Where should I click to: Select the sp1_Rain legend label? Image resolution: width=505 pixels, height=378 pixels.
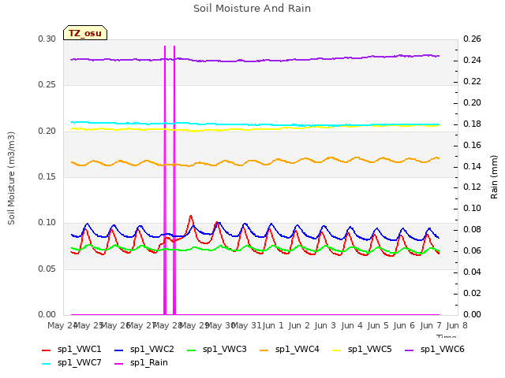[x=149, y=363]
